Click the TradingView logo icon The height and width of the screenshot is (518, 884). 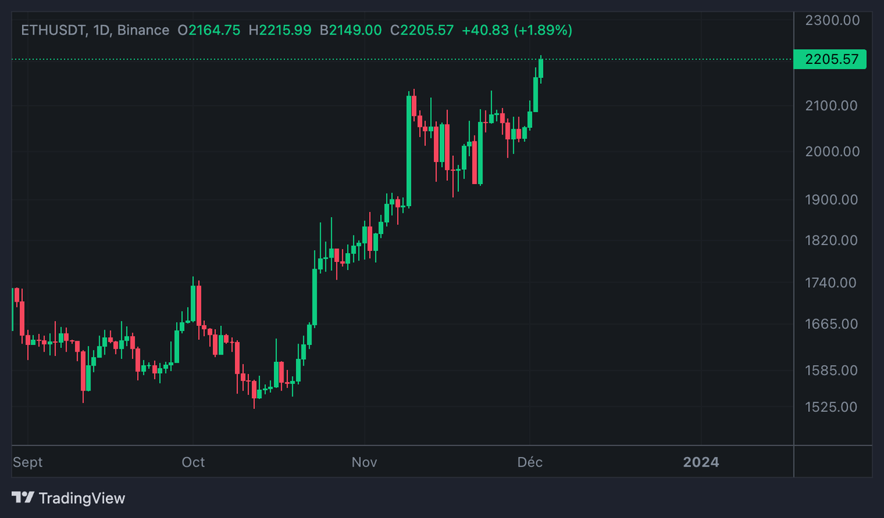(x=23, y=497)
